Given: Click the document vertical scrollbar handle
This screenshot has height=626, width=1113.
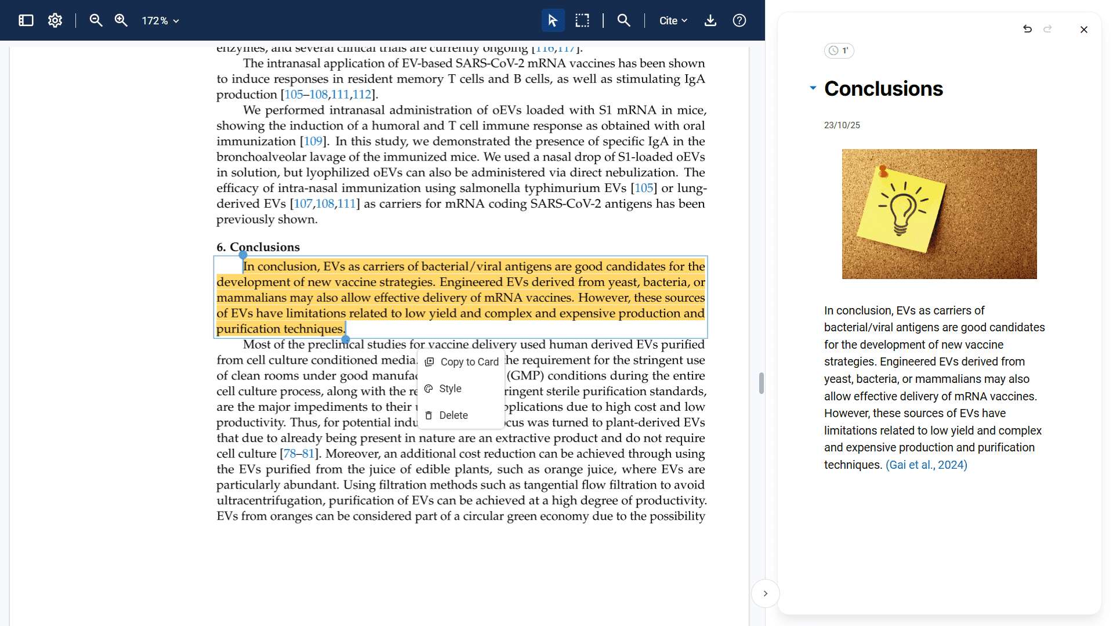Looking at the screenshot, I should click(761, 383).
